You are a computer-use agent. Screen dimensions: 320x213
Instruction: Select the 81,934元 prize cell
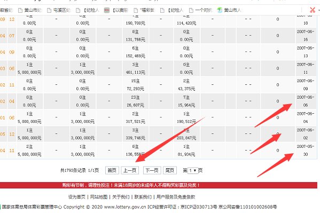click(186, 154)
